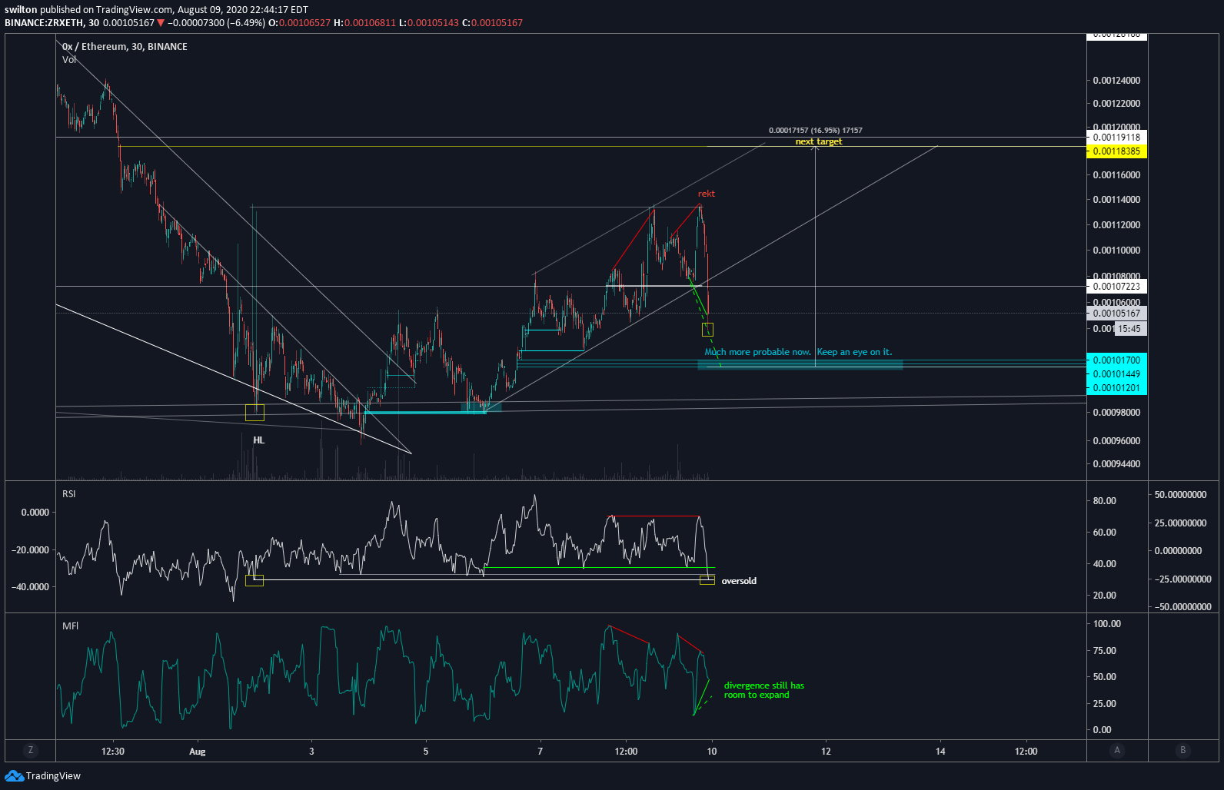Viewport: 1224px width, 790px height.
Task: Click the -40.0000 left-scale RSI value
Action: [x=30, y=587]
